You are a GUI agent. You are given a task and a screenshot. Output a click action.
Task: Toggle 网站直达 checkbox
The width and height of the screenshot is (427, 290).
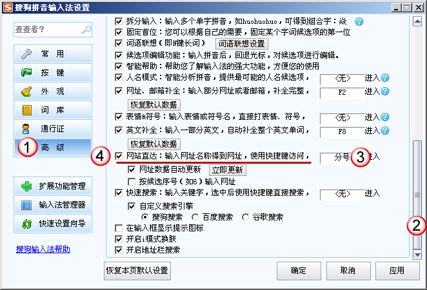pyautogui.click(x=119, y=156)
